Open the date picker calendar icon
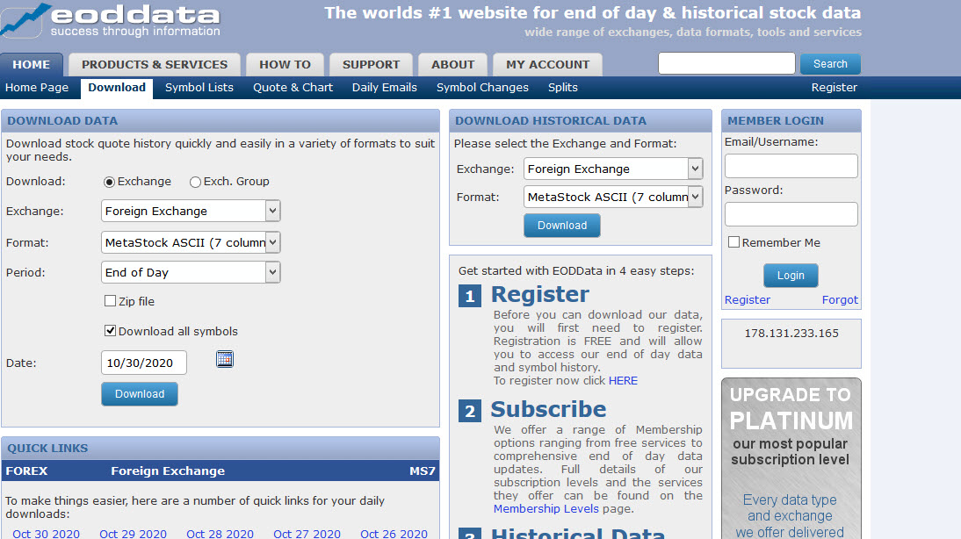 pyautogui.click(x=225, y=359)
